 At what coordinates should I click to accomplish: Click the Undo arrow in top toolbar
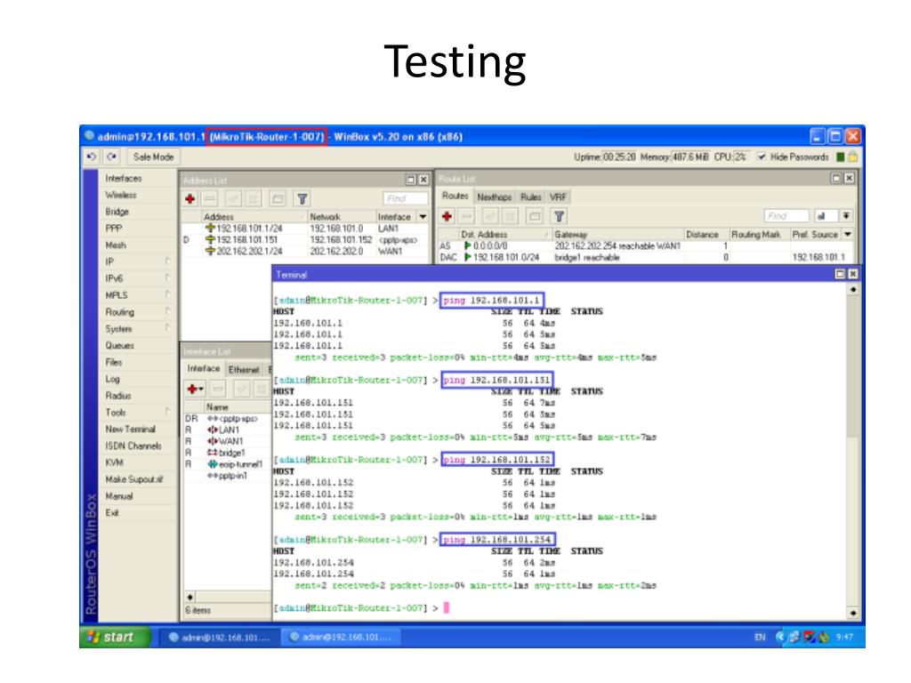pos(92,157)
